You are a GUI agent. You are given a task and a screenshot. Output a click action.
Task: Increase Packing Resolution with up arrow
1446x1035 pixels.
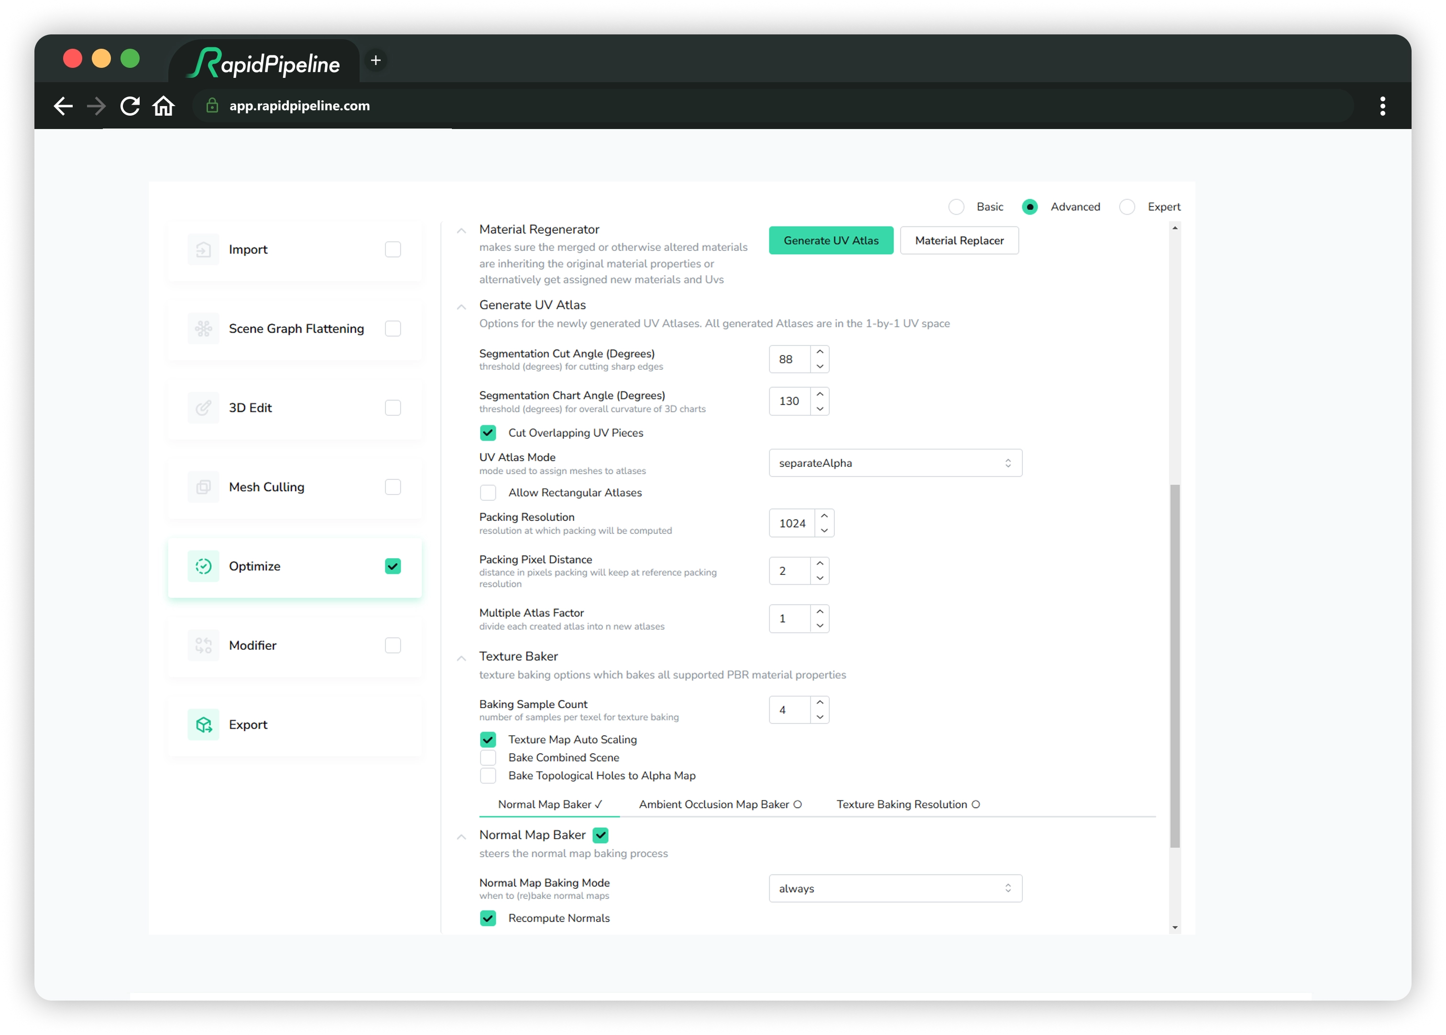click(x=824, y=516)
